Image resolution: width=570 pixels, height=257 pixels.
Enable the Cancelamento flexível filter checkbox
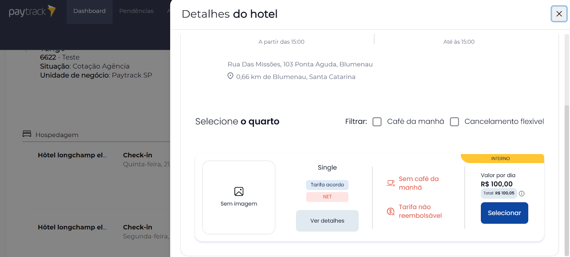click(454, 122)
